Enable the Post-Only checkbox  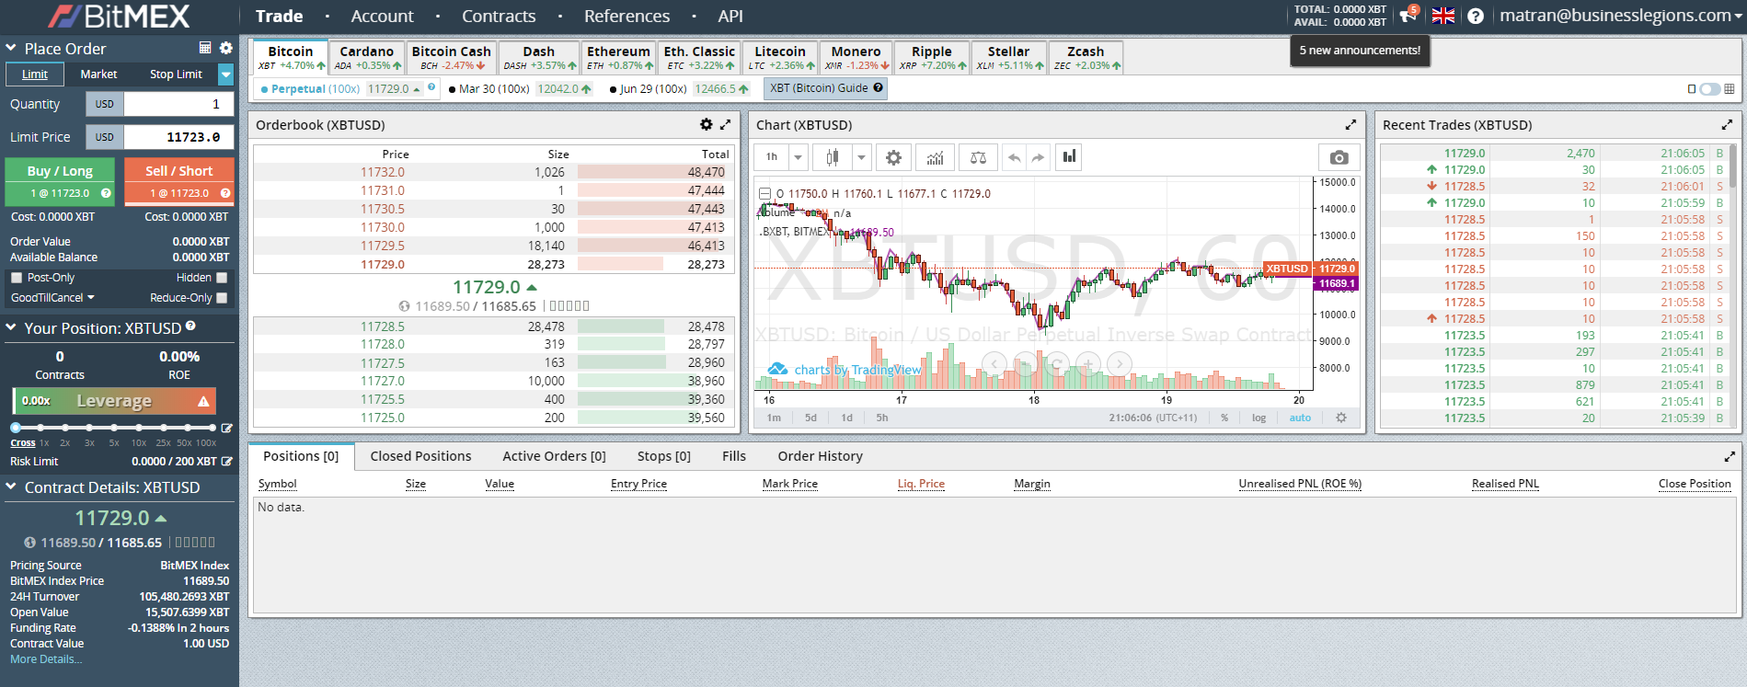pyautogui.click(x=17, y=278)
